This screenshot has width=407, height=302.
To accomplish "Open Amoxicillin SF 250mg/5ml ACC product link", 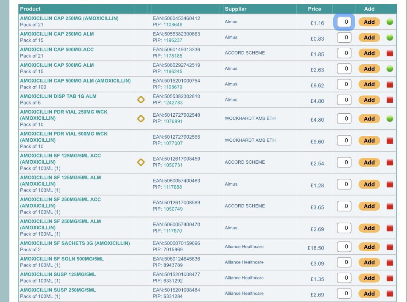I will tap(61, 203).
